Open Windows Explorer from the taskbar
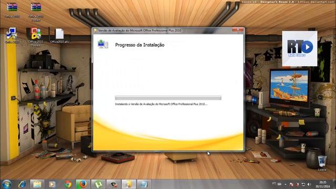Screen dimensions: 336x189 point(37,184)
